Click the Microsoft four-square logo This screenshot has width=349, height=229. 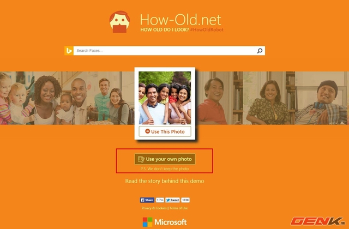pos(147,222)
